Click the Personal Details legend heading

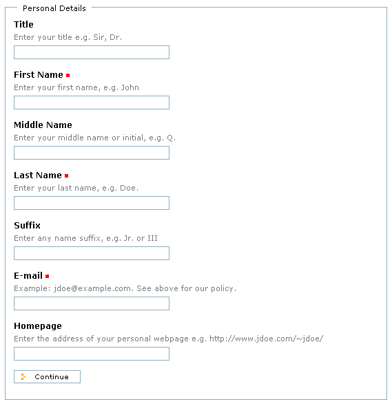click(x=54, y=8)
